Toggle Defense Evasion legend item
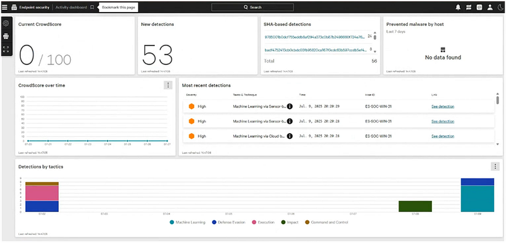 (x=229, y=222)
